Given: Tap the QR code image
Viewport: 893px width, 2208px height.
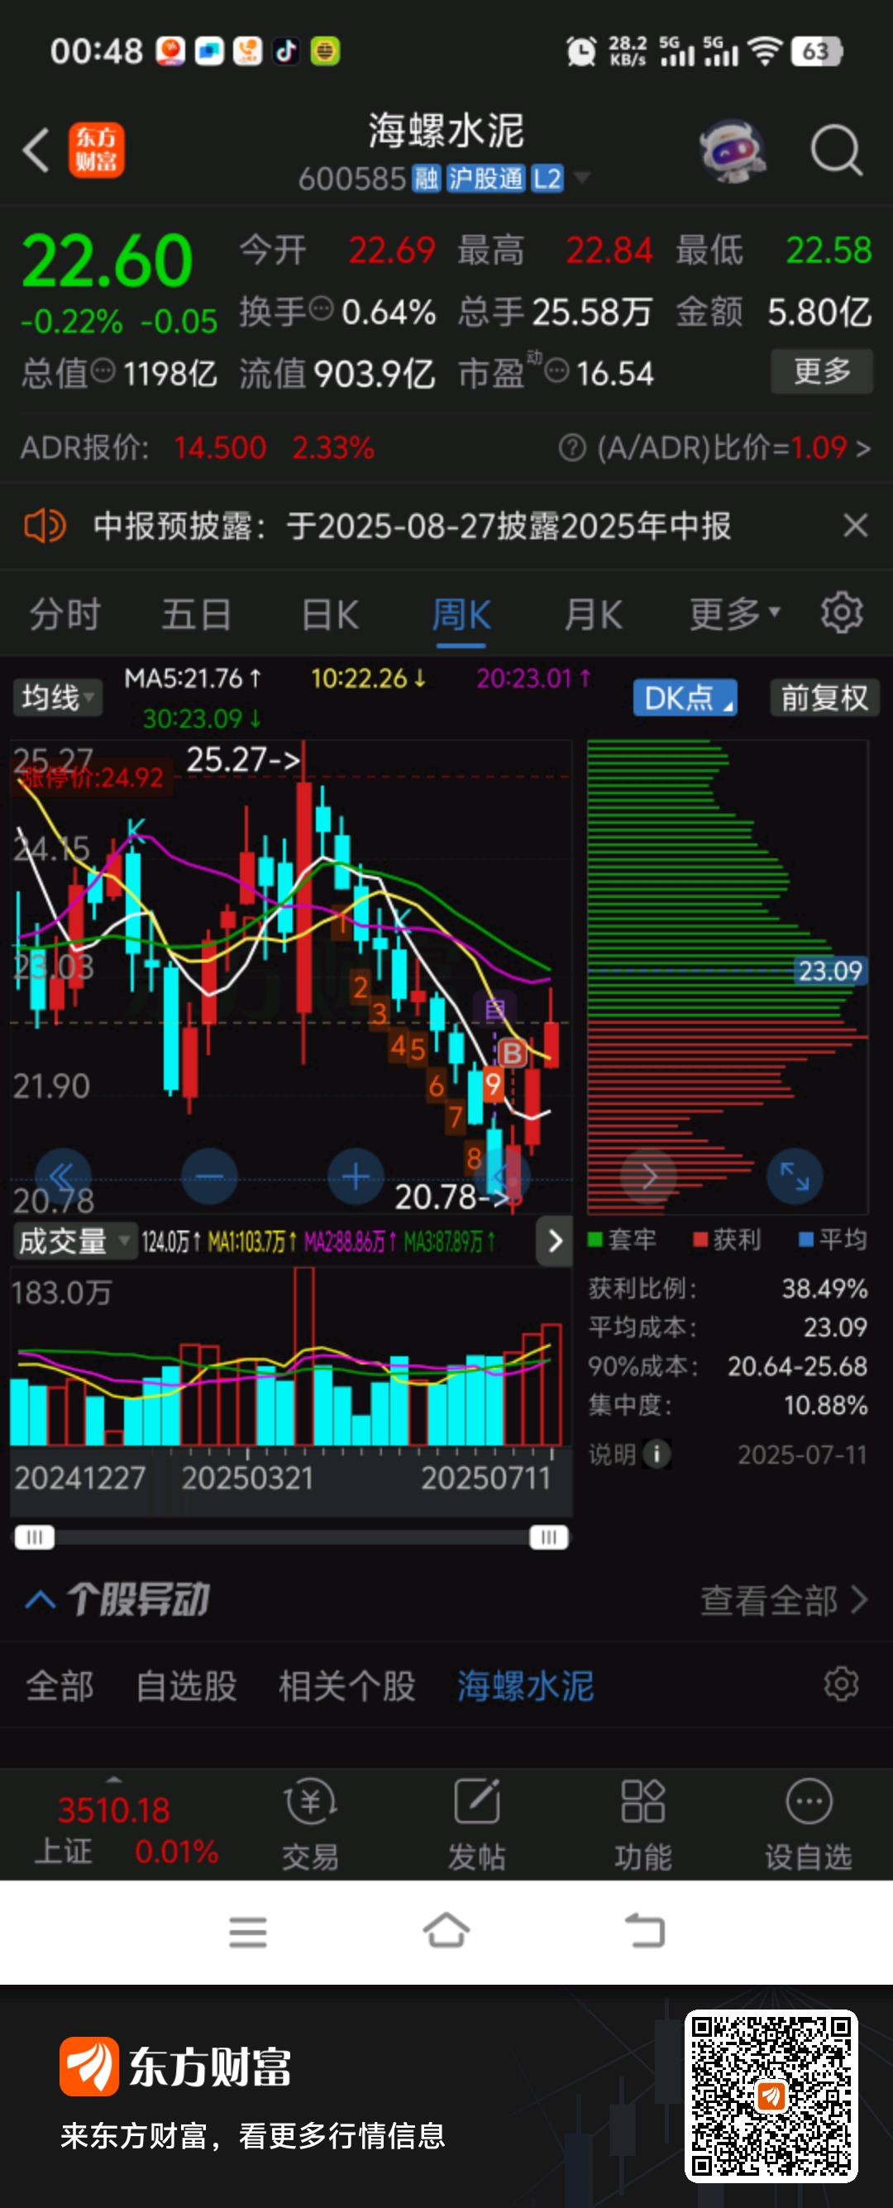Looking at the screenshot, I should coord(771,2095).
